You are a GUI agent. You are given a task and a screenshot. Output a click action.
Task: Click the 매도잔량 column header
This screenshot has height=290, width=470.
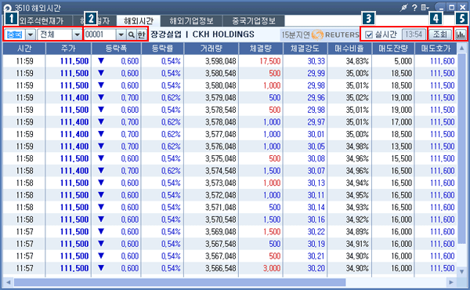pyautogui.click(x=393, y=49)
